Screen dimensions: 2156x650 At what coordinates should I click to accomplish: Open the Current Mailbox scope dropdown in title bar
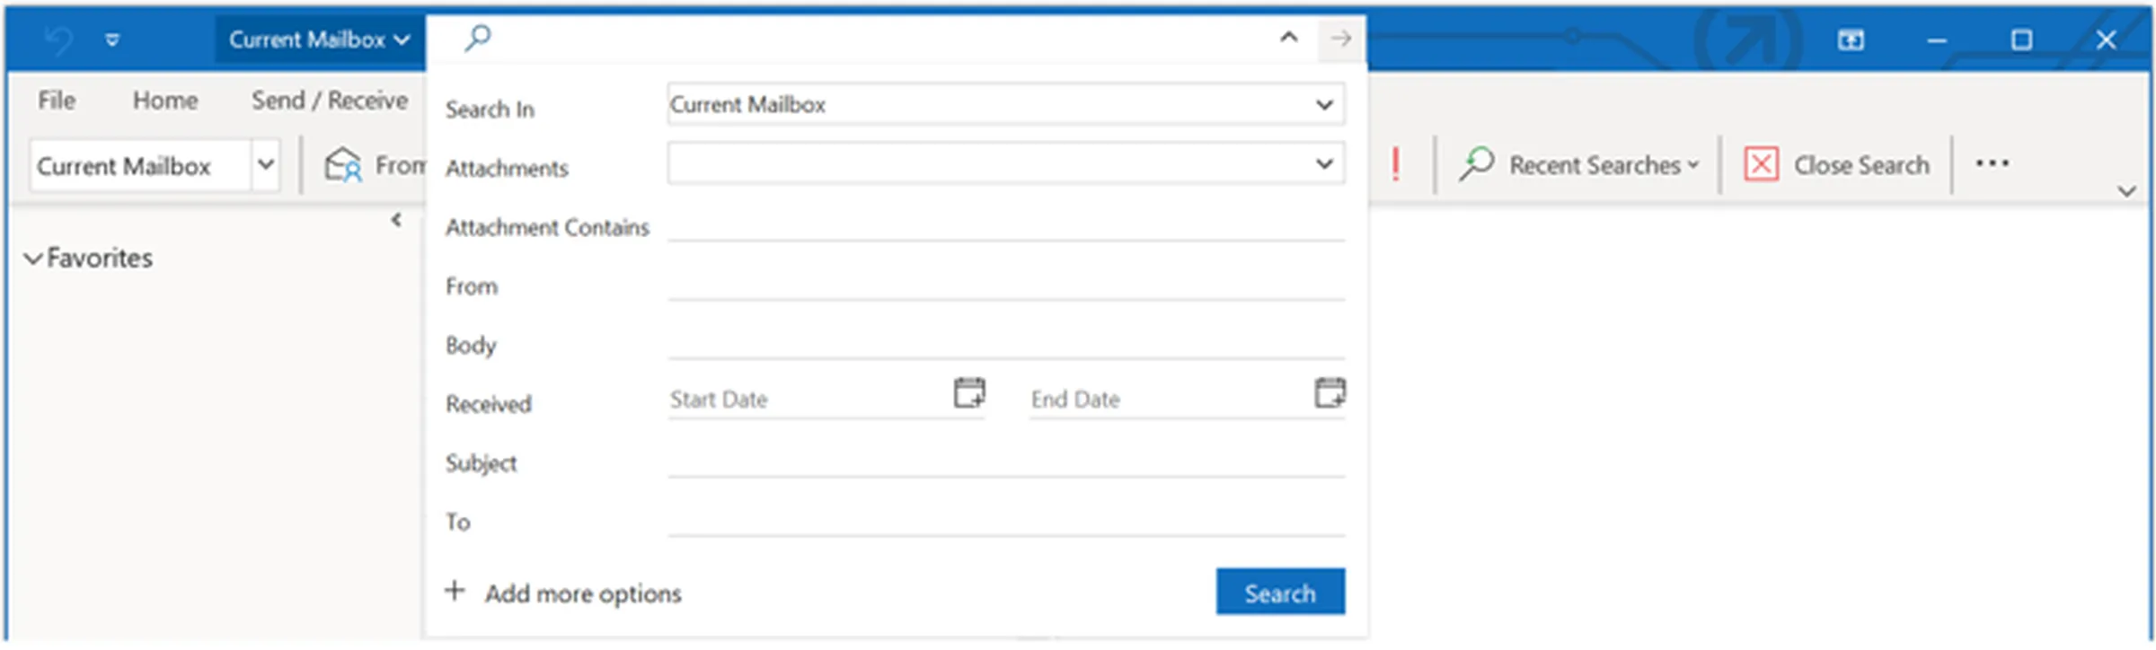tap(319, 40)
